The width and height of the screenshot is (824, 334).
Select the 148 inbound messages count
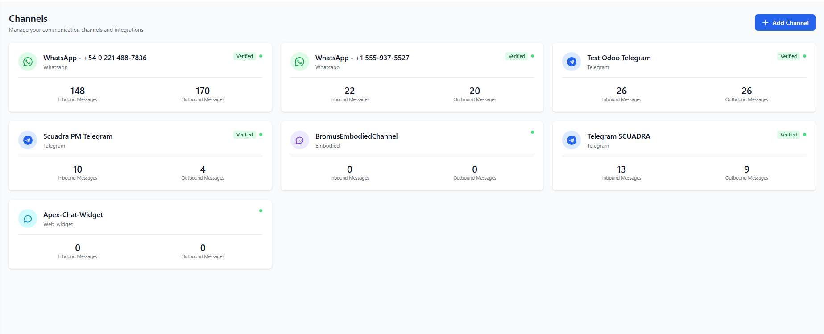[x=78, y=91]
